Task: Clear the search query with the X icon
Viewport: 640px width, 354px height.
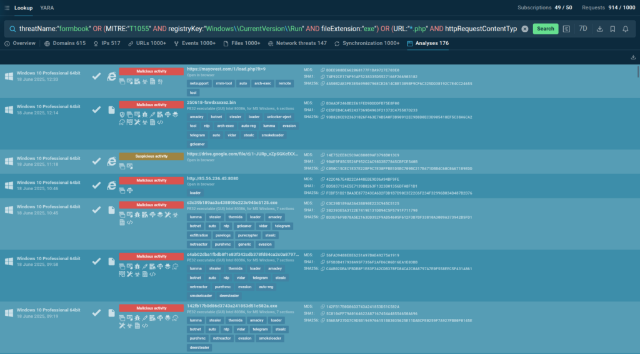Action: tap(524, 29)
